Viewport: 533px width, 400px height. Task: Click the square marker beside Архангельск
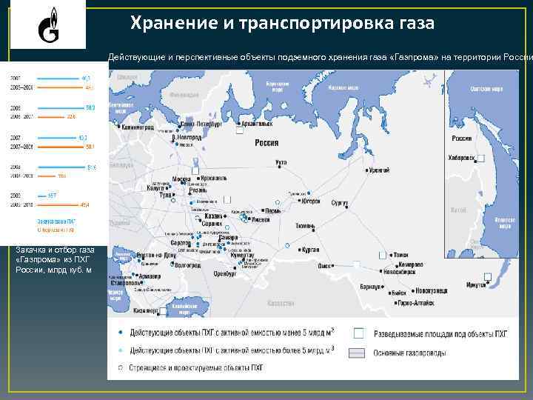240,130
